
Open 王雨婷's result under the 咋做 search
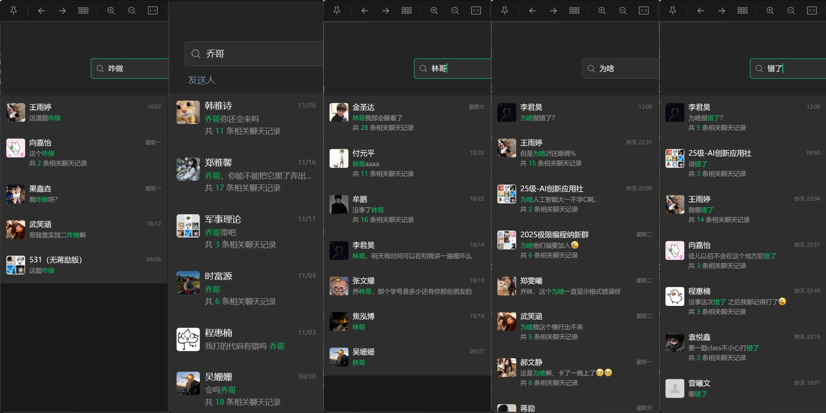[69, 112]
